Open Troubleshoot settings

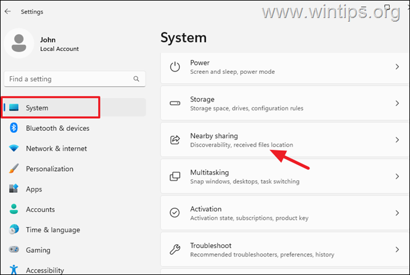[285, 249]
